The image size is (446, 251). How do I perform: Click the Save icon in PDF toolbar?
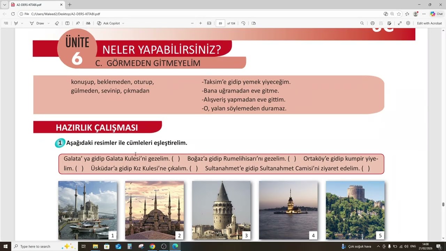(381, 23)
